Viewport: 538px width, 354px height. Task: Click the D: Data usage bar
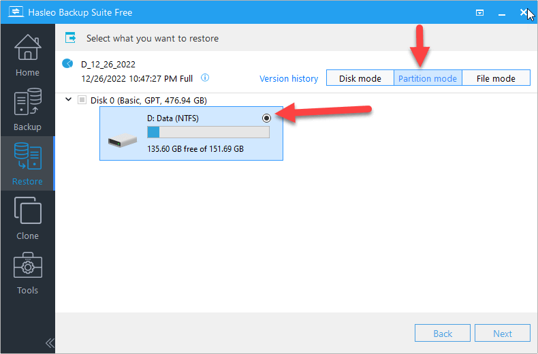tap(208, 132)
